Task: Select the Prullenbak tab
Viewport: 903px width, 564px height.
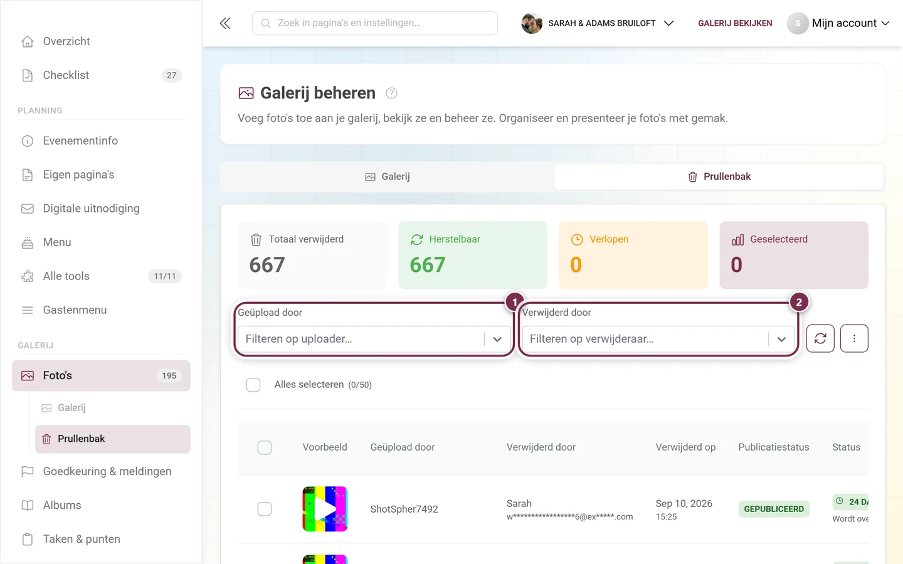Action: pos(719,177)
